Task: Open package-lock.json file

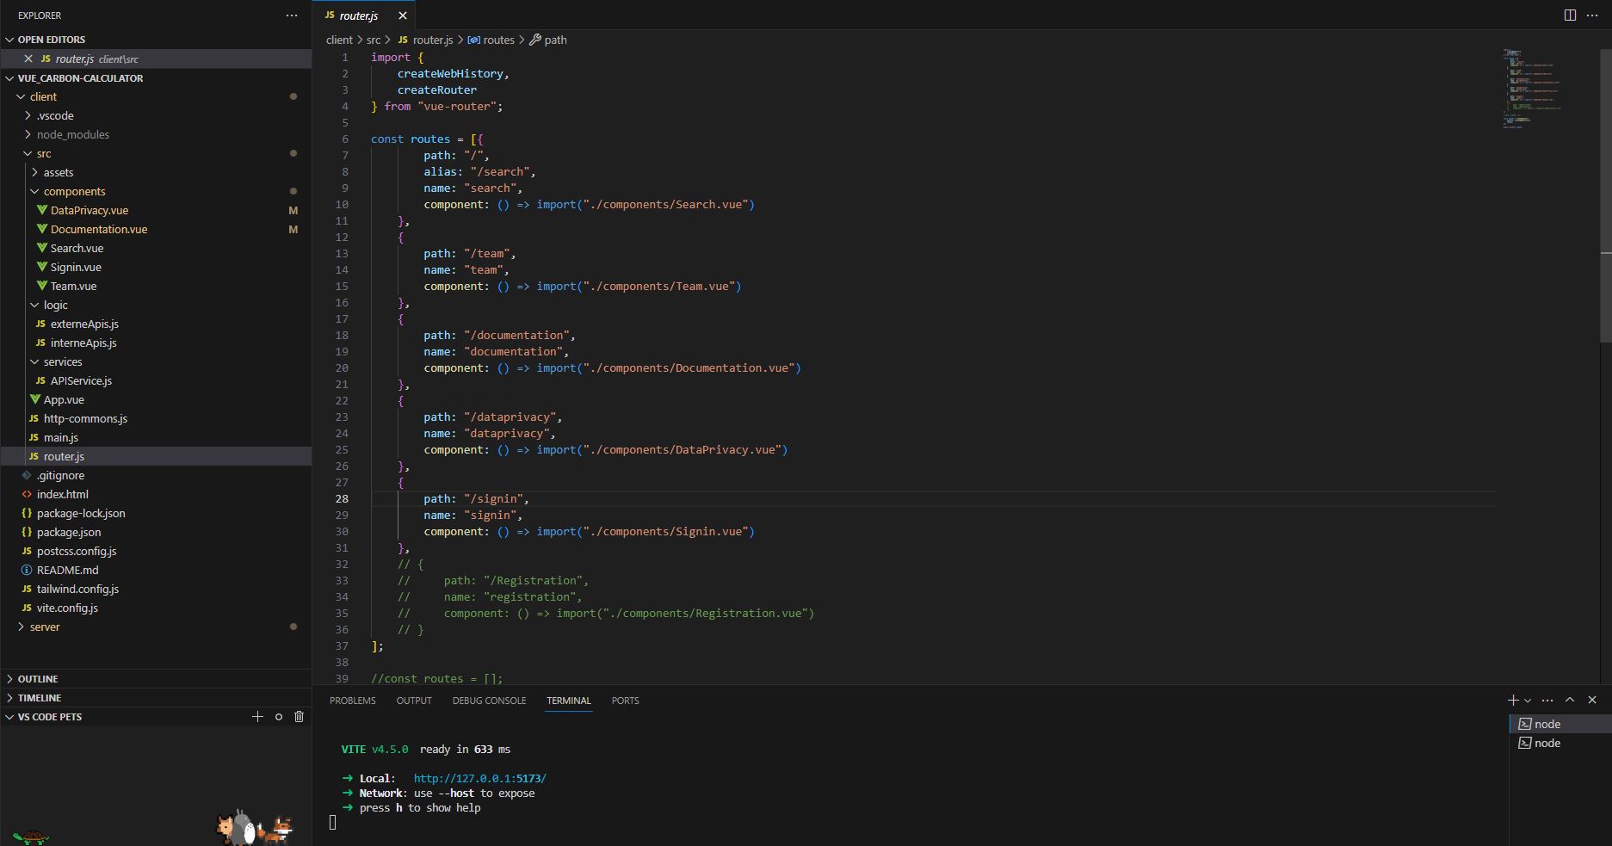Action: pos(81,513)
